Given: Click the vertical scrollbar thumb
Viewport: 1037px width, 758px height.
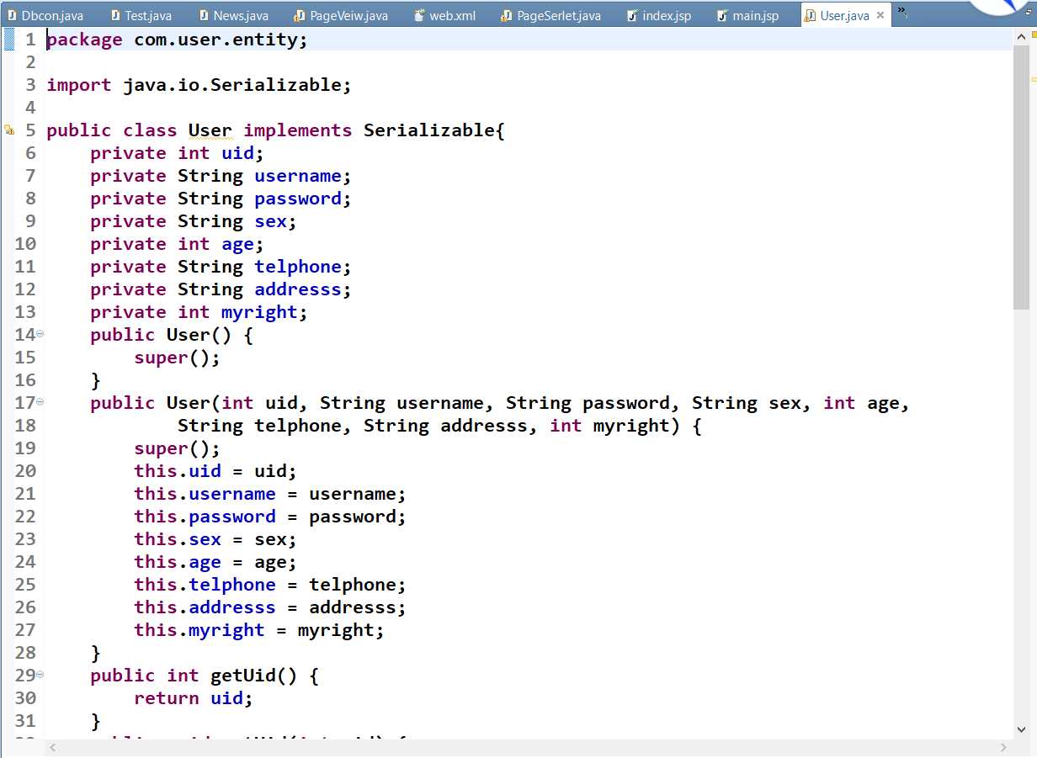Looking at the screenshot, I should tap(1022, 178).
